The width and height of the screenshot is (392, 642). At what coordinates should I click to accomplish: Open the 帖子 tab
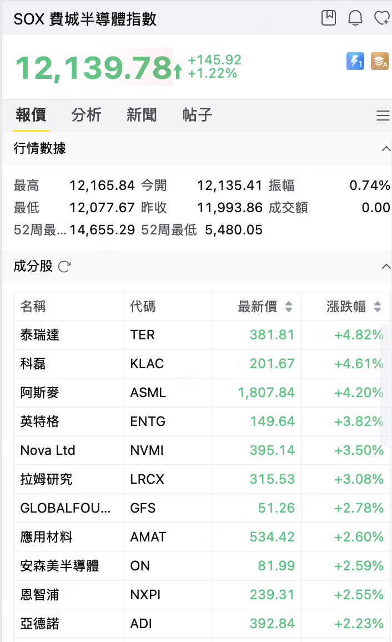click(x=197, y=115)
